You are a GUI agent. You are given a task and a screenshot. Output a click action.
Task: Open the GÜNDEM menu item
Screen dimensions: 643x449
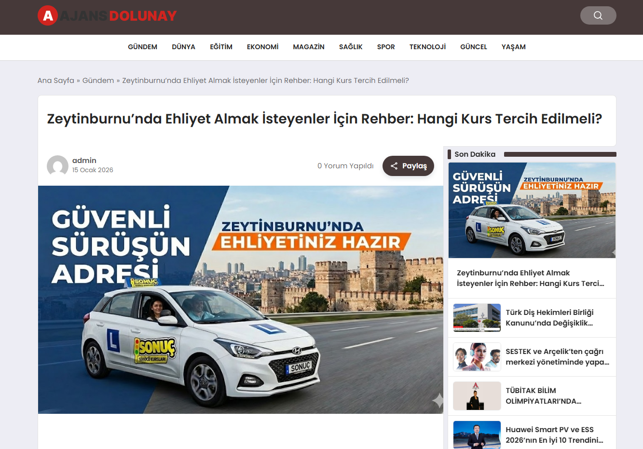coord(142,47)
